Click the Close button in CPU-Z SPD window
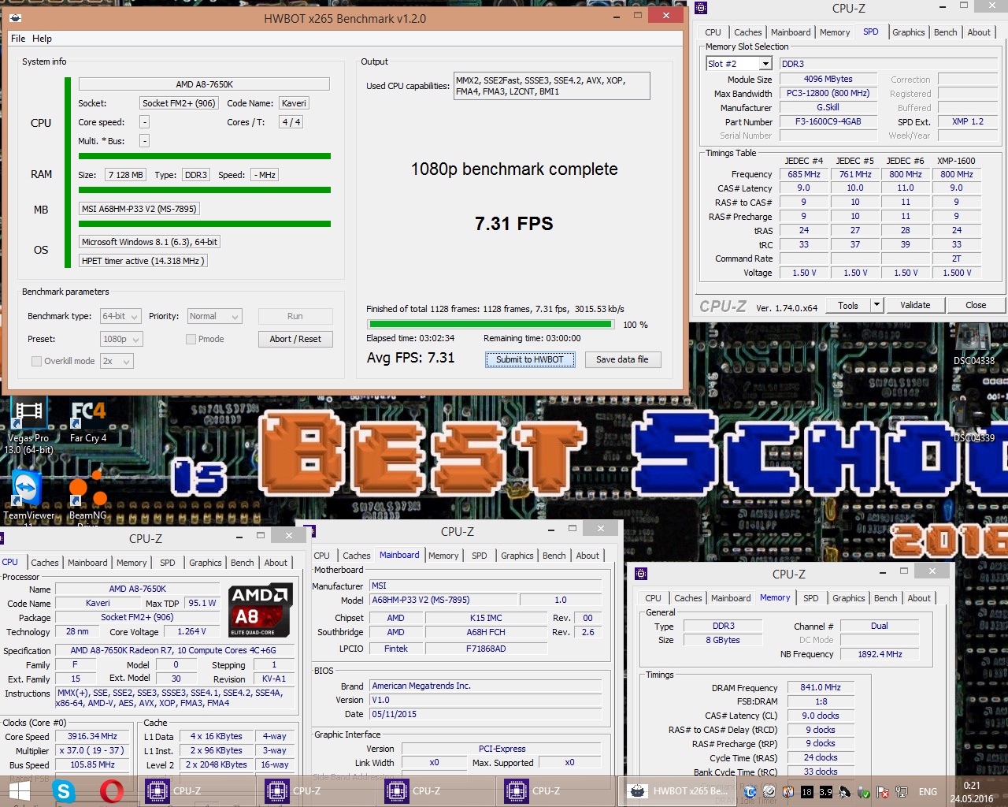The width and height of the screenshot is (1008, 807). (x=976, y=305)
